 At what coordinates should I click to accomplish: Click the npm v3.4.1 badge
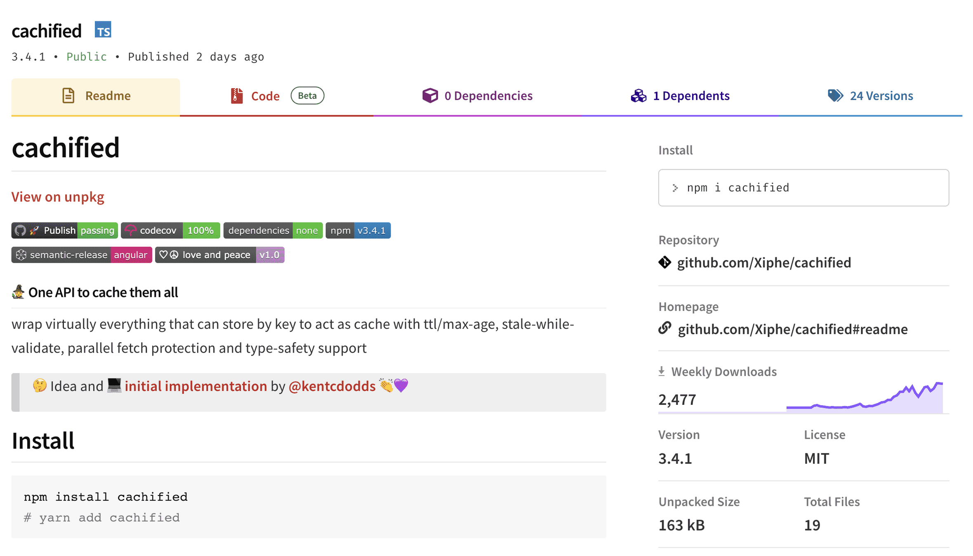(358, 231)
